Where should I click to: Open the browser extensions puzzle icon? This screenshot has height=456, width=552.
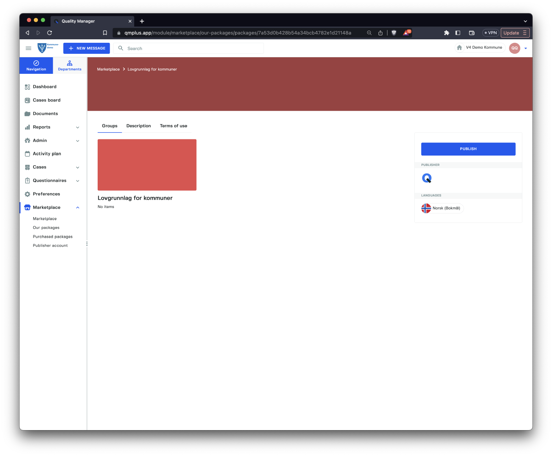[446, 33]
